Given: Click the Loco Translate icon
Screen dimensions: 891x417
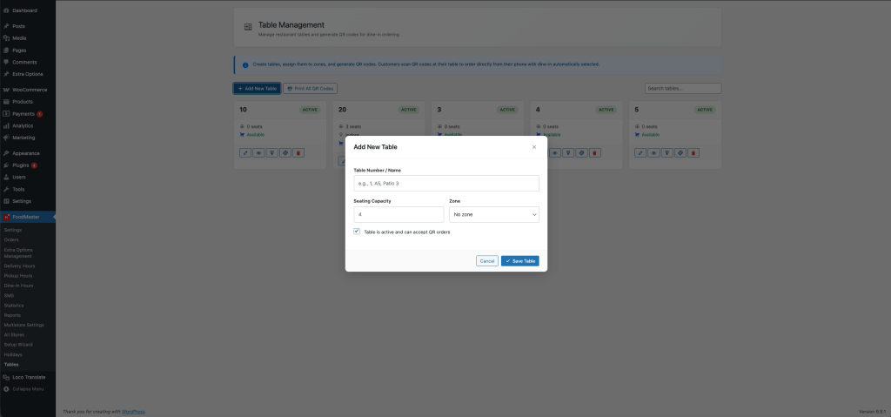Looking at the screenshot, I should coord(6,377).
